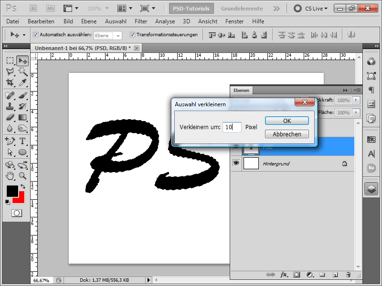Screen dimensions: 382x286
Task: Toggle Automatisch auswählen checkbox
Action: pyautogui.click(x=35, y=34)
